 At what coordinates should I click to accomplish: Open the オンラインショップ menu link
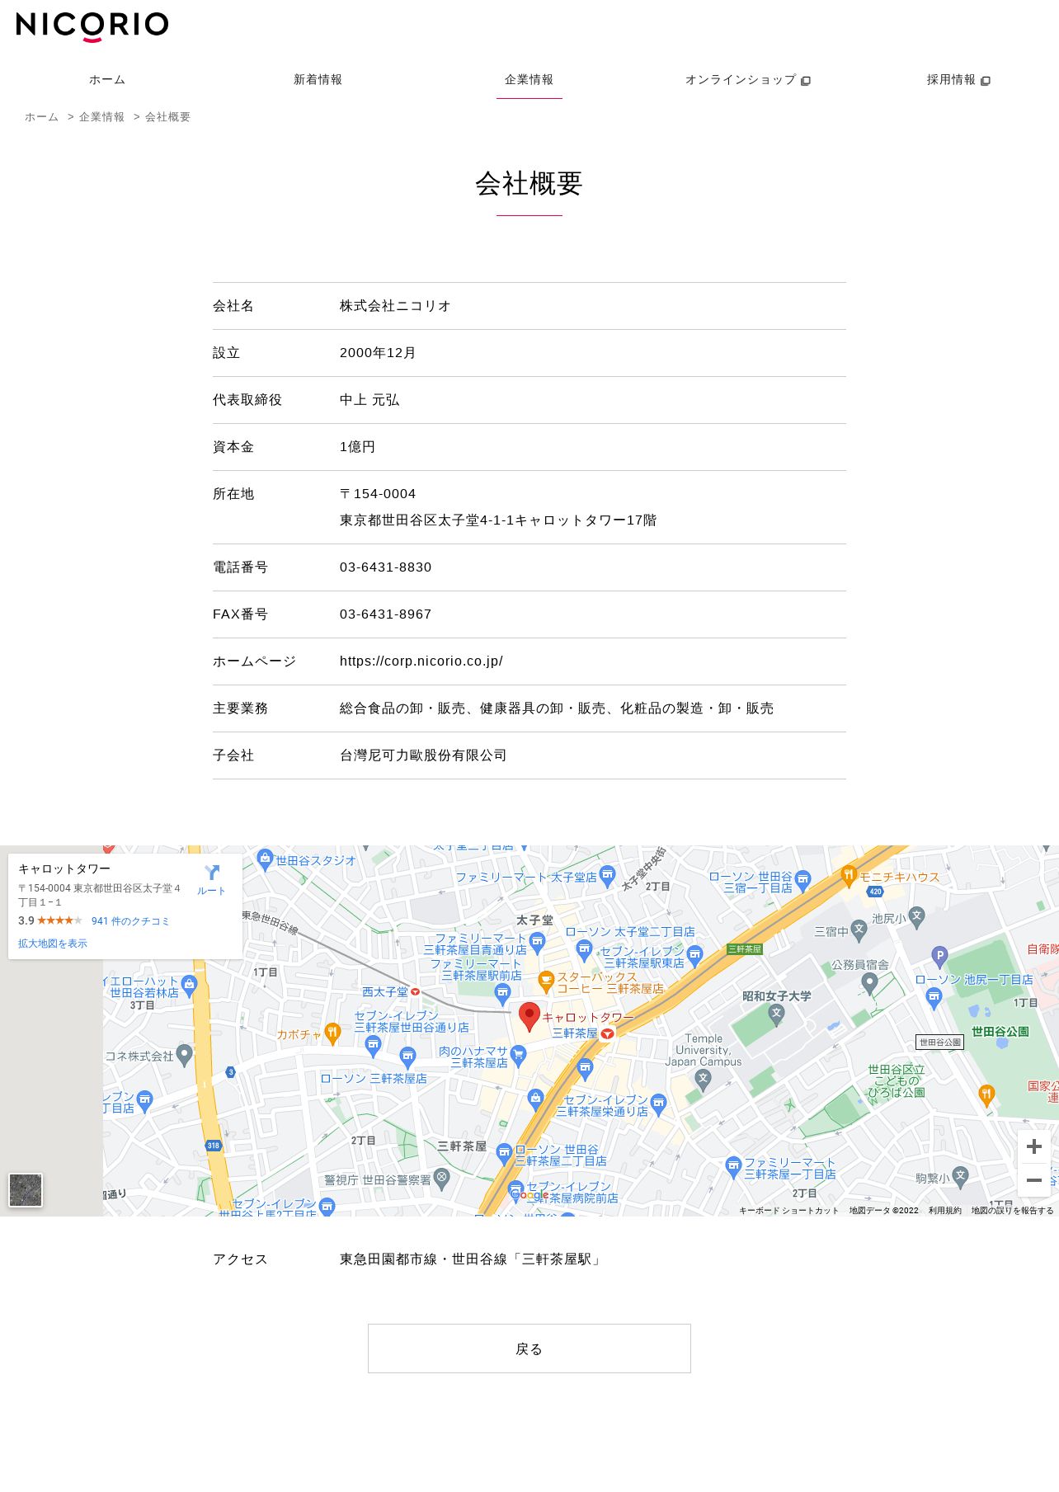pyautogui.click(x=747, y=80)
